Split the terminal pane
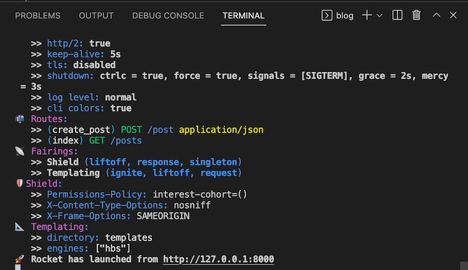The image size is (468, 270). pyautogui.click(x=397, y=15)
